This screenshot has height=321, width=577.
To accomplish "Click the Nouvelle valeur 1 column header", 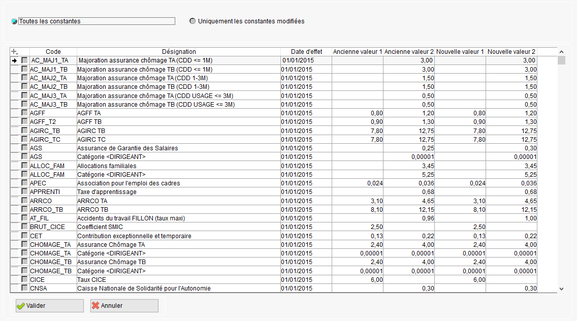I will pos(460,52).
